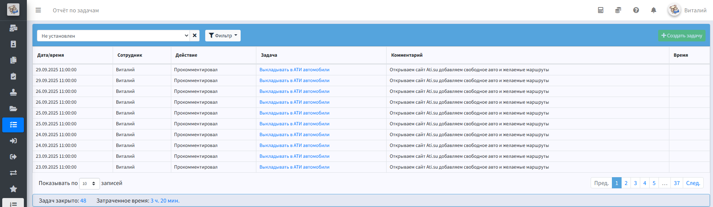Go to page 37 in pagination
Viewport: 713px width, 207px height.
pos(676,183)
